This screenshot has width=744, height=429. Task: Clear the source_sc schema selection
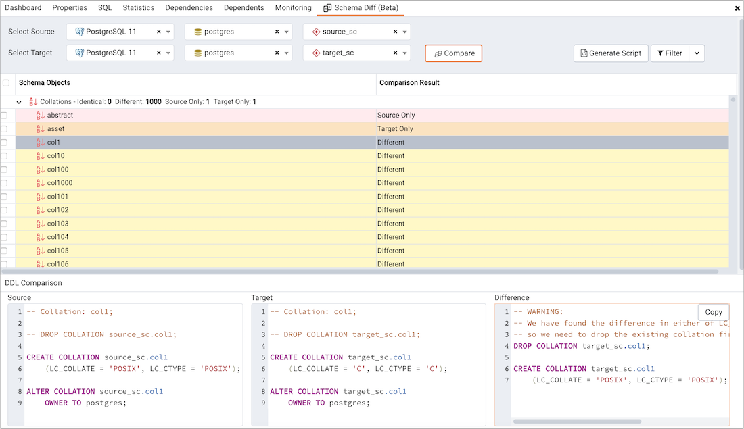point(395,32)
